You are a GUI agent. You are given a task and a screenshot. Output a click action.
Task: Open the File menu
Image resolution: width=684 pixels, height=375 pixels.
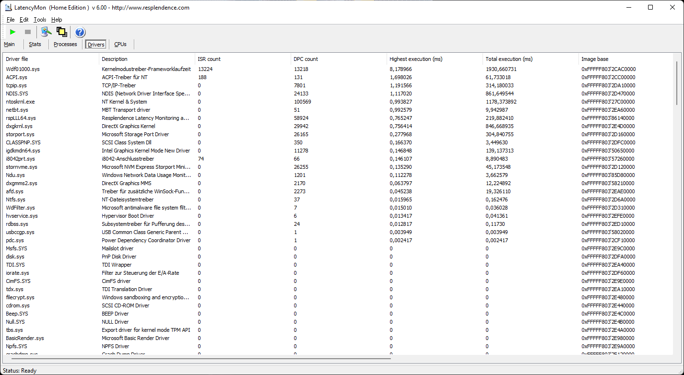11,20
